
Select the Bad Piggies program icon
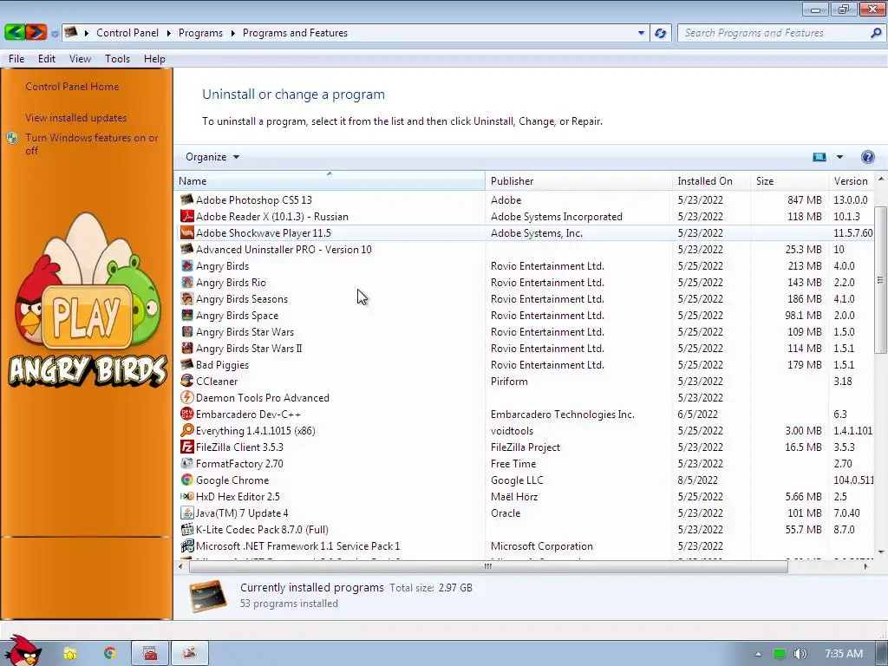[x=187, y=365]
